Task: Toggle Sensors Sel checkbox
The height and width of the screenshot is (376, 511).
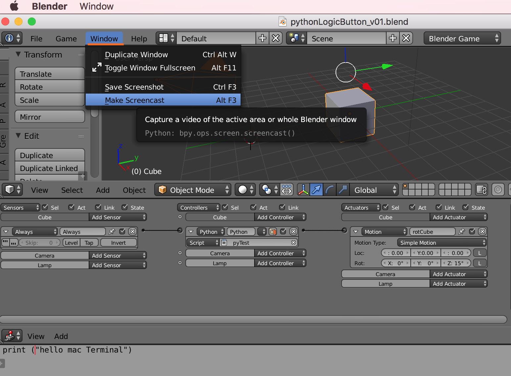Action: click(45, 207)
